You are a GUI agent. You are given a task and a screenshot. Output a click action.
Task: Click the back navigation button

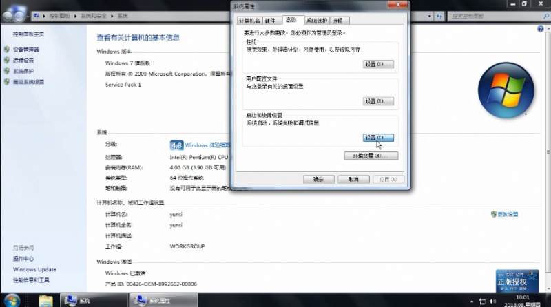[x=8, y=16]
